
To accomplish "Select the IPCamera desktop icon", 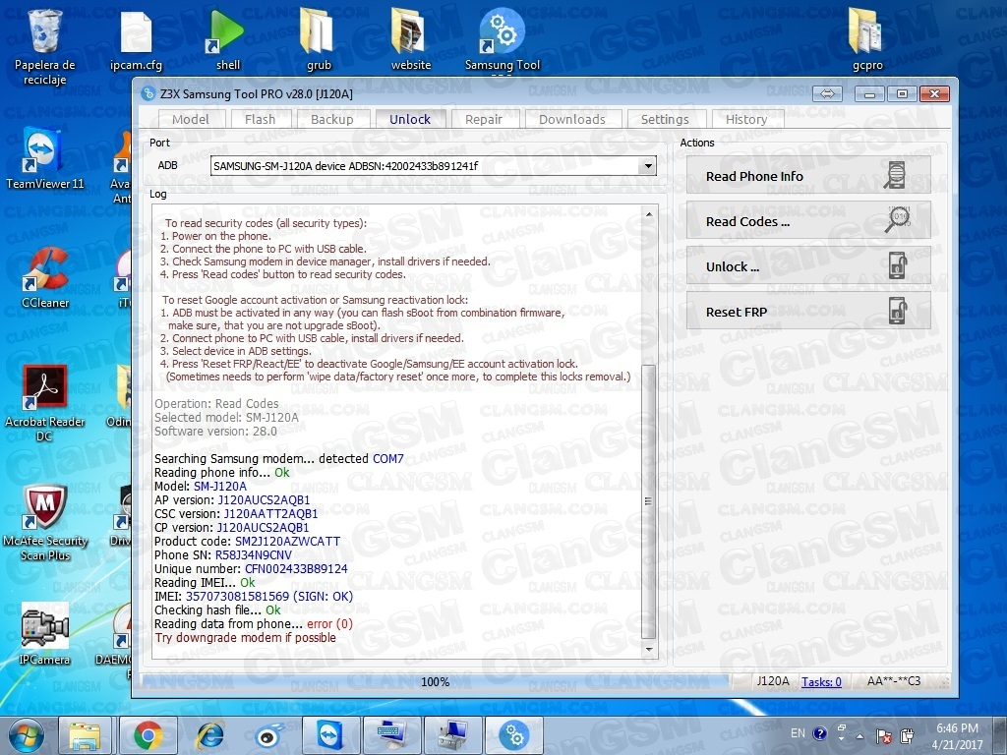I will [x=44, y=634].
